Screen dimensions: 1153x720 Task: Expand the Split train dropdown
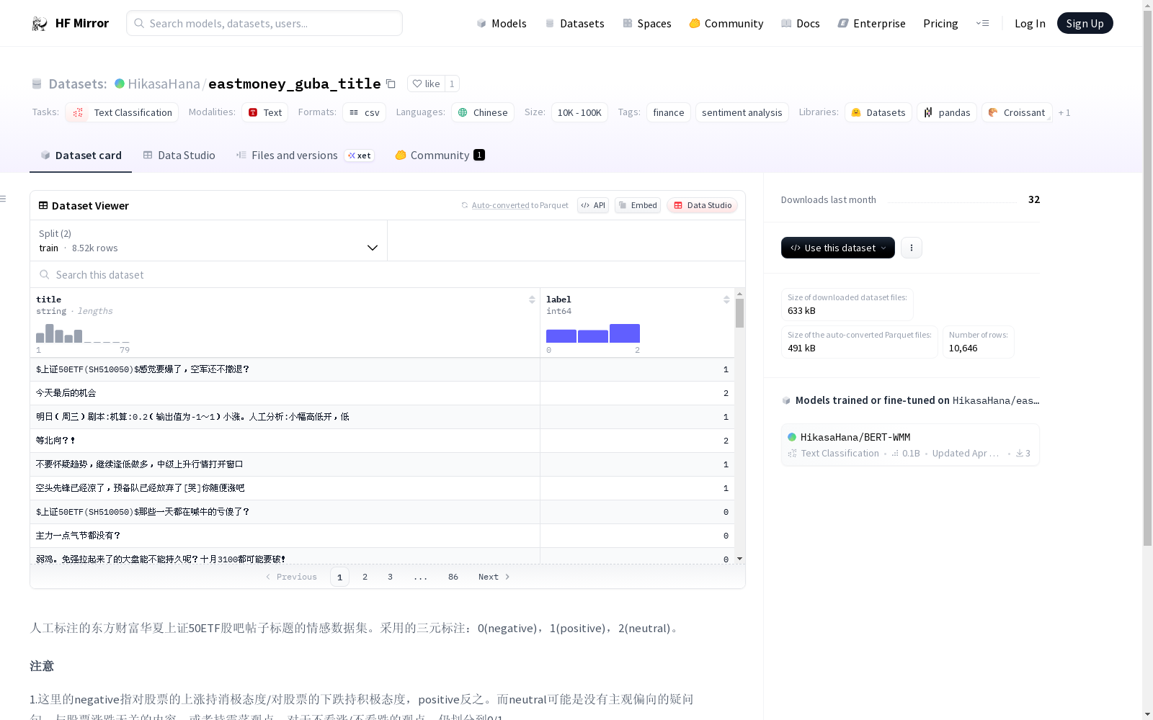[209, 240]
